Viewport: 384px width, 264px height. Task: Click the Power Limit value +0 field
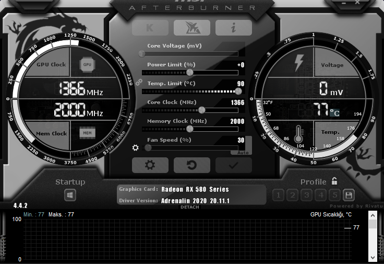[x=241, y=65]
